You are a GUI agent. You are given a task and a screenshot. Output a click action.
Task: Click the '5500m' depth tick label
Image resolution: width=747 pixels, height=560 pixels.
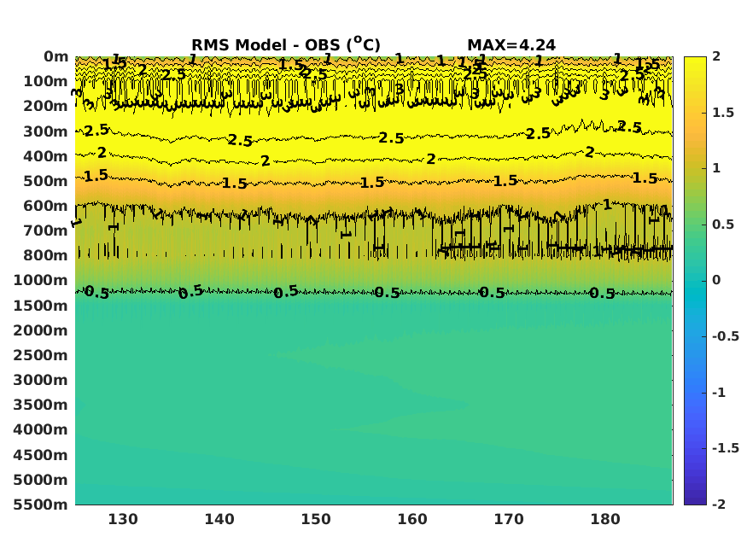41,505
